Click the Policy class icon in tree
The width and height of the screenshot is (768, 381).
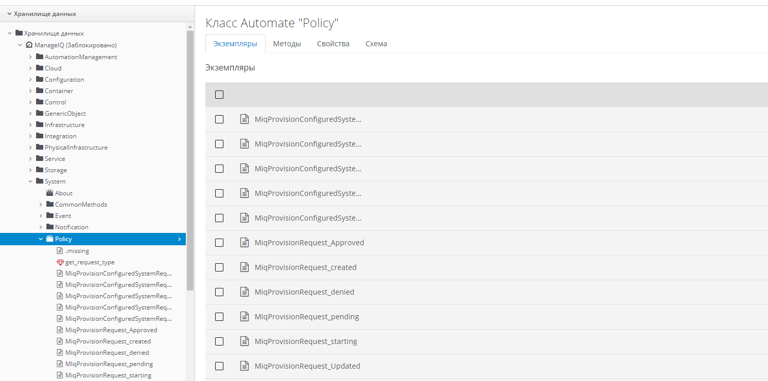50,239
